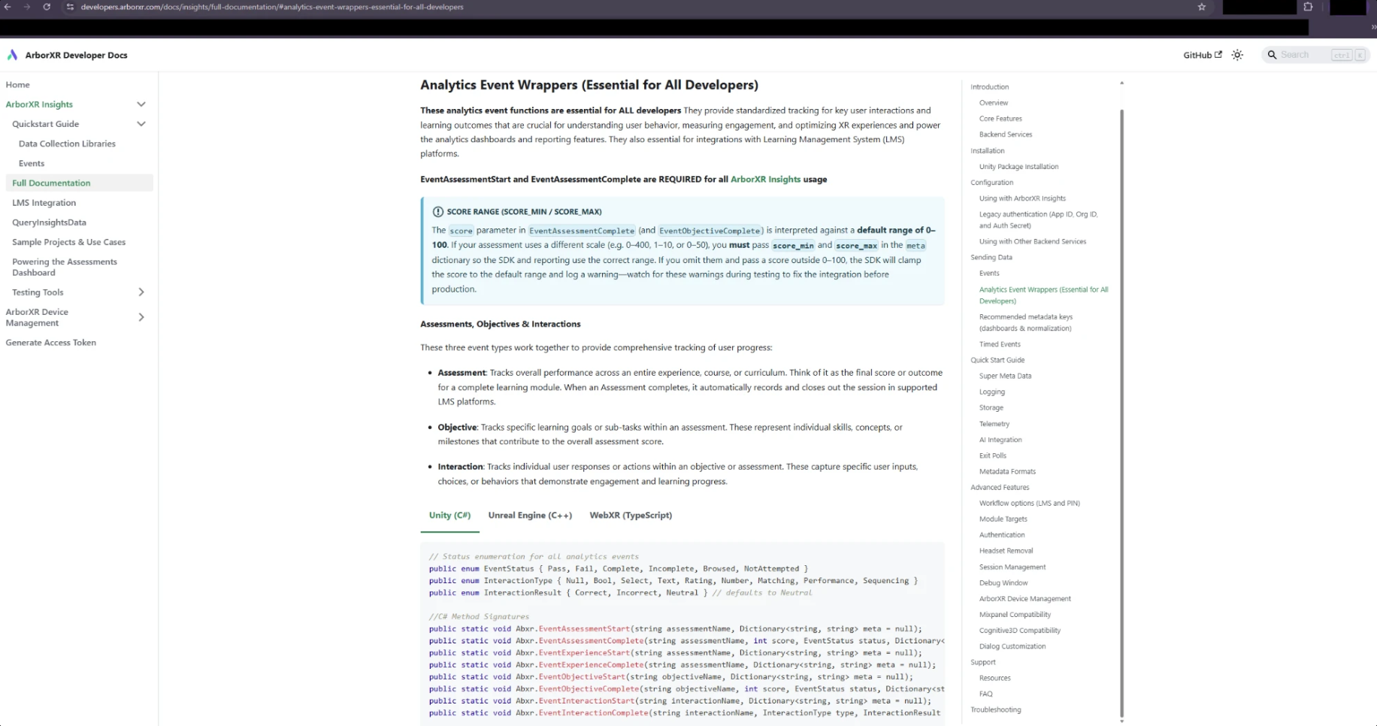This screenshot has height=726, width=1377.
Task: Jump to Exit Polls section
Action: (993, 455)
